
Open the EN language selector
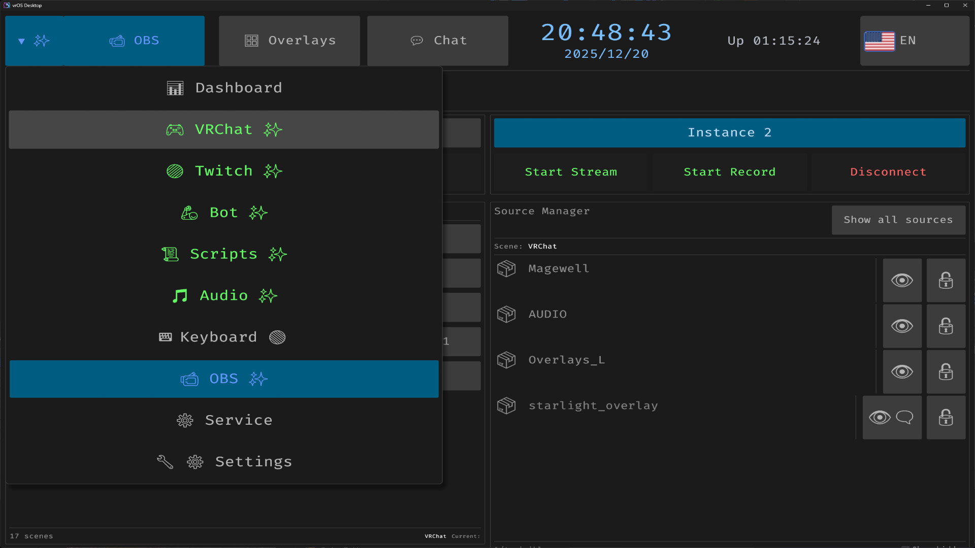coord(914,41)
